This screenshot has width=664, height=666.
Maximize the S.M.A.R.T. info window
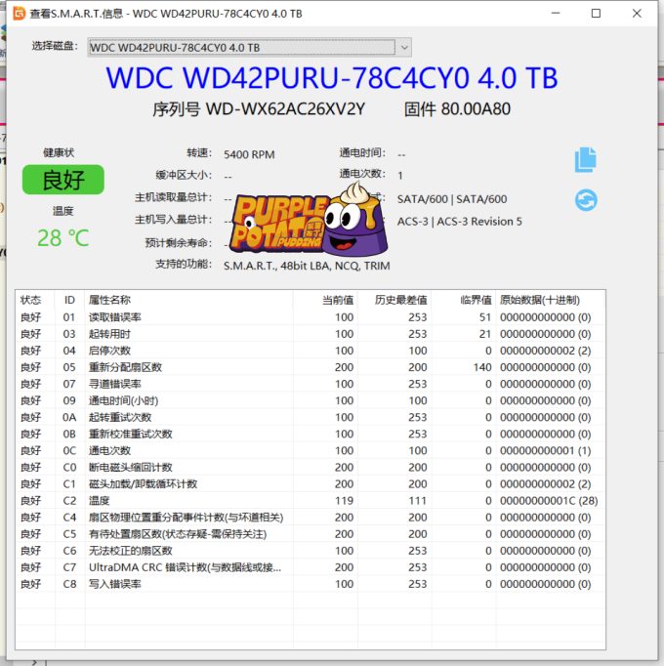click(596, 14)
